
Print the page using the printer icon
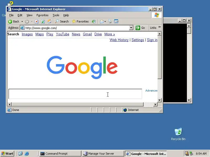pyautogui.click(x=110, y=21)
